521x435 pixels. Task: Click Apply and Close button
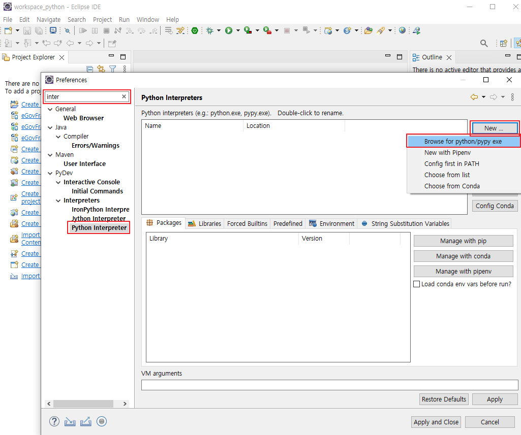[436, 422]
